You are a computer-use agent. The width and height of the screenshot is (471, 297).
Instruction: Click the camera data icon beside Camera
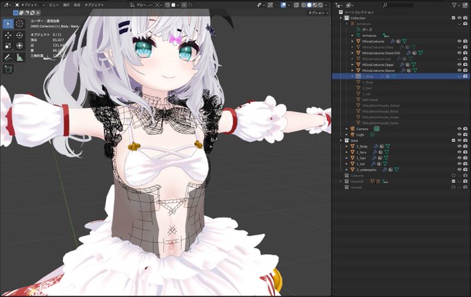tap(376, 129)
